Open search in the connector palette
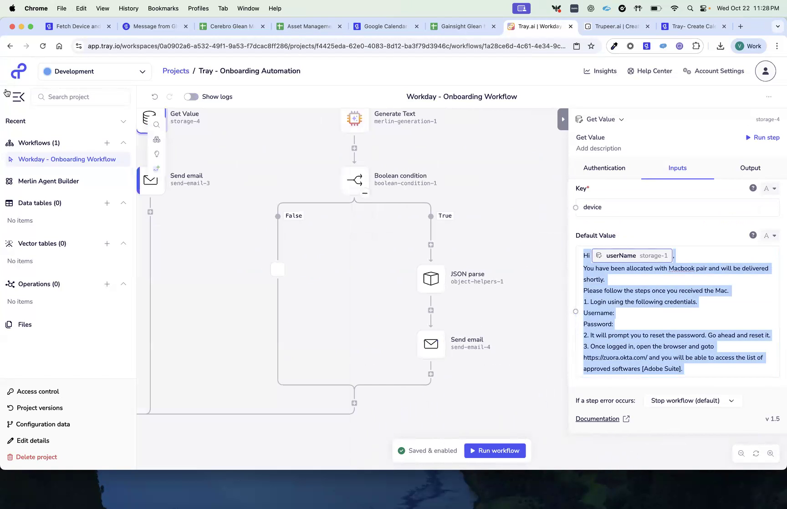787x509 pixels. [x=157, y=125]
